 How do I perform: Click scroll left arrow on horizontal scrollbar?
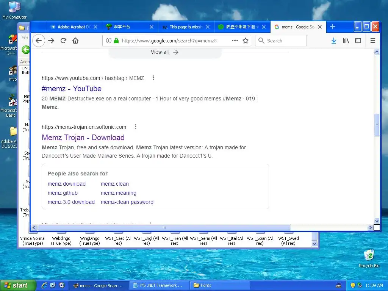(x=34, y=227)
